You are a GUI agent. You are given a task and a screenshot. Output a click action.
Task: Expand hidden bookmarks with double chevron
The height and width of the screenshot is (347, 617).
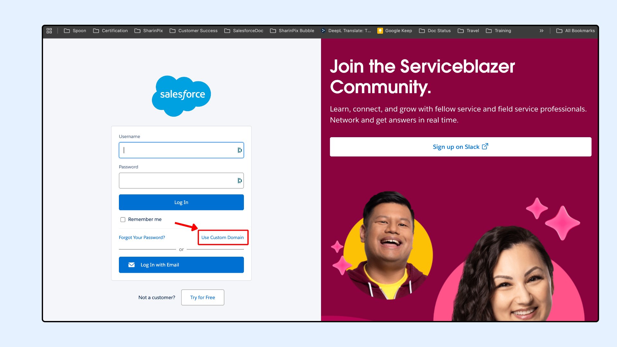pos(541,31)
